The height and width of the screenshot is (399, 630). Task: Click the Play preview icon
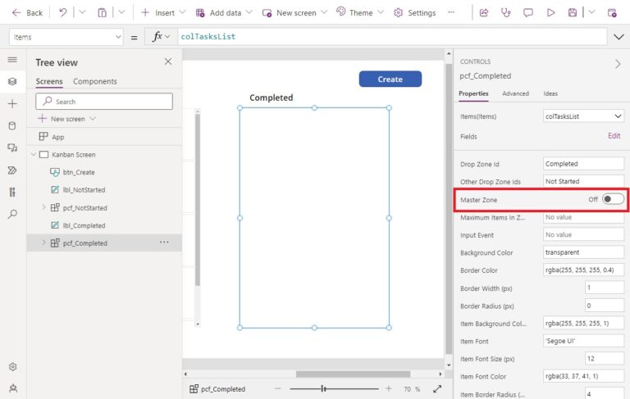tap(550, 13)
